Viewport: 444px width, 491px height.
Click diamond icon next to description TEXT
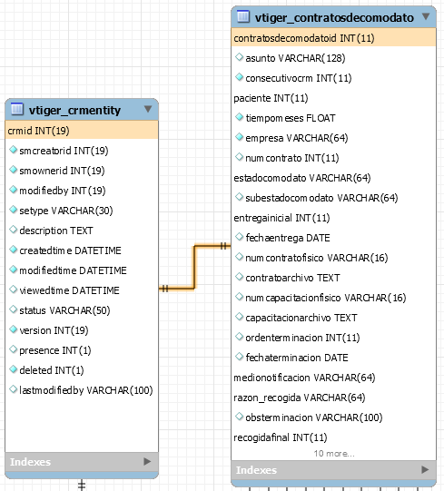(x=13, y=230)
